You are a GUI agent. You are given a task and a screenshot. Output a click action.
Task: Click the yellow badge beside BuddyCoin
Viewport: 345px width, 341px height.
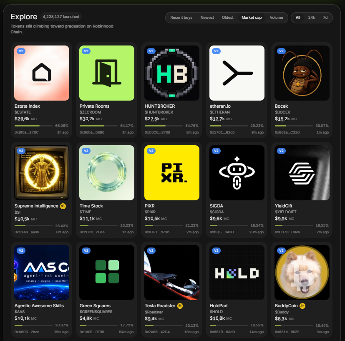point(302,306)
